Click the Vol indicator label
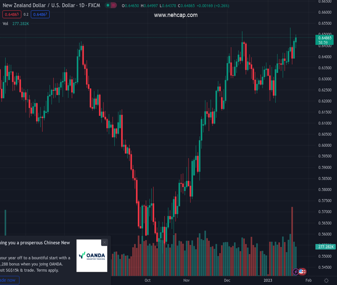 pyautogui.click(x=6, y=23)
